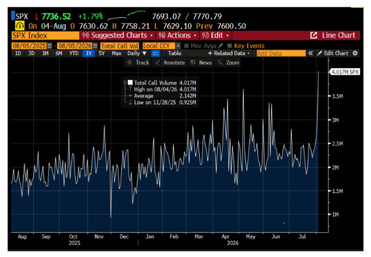Switch to line chart view icon
Screen dimensions: 371x257
tap(156, 53)
